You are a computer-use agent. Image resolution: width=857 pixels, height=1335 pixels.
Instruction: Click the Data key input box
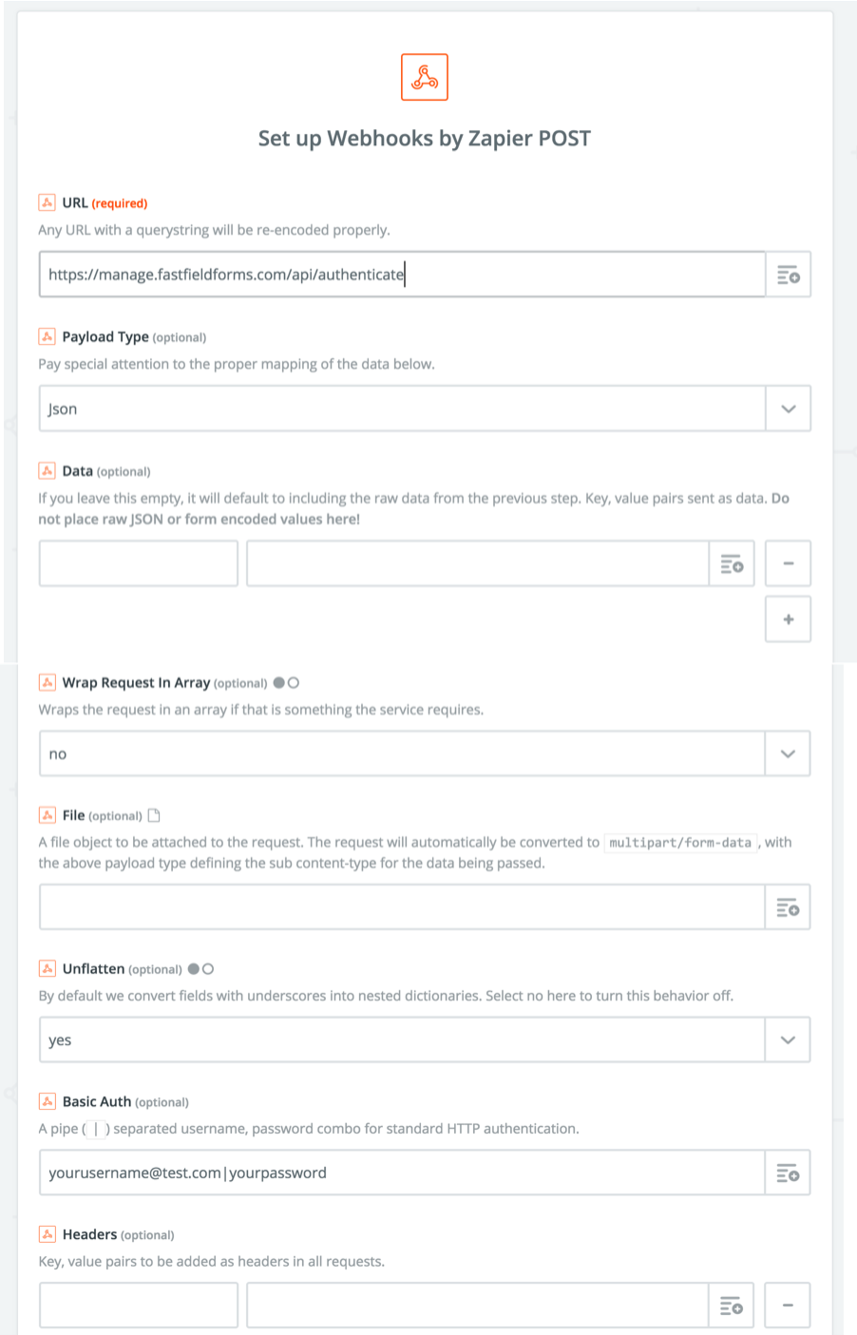138,564
